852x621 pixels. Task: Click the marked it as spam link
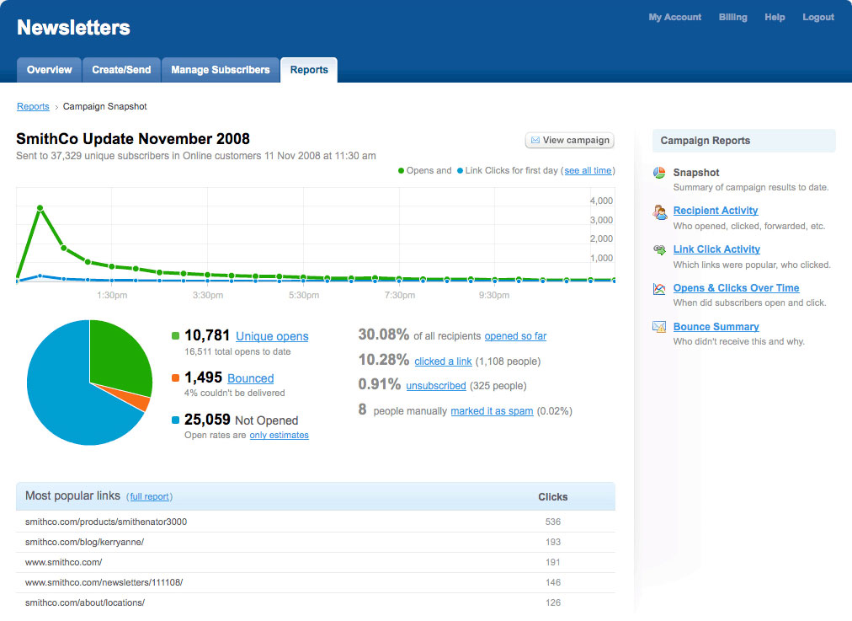pyautogui.click(x=493, y=411)
